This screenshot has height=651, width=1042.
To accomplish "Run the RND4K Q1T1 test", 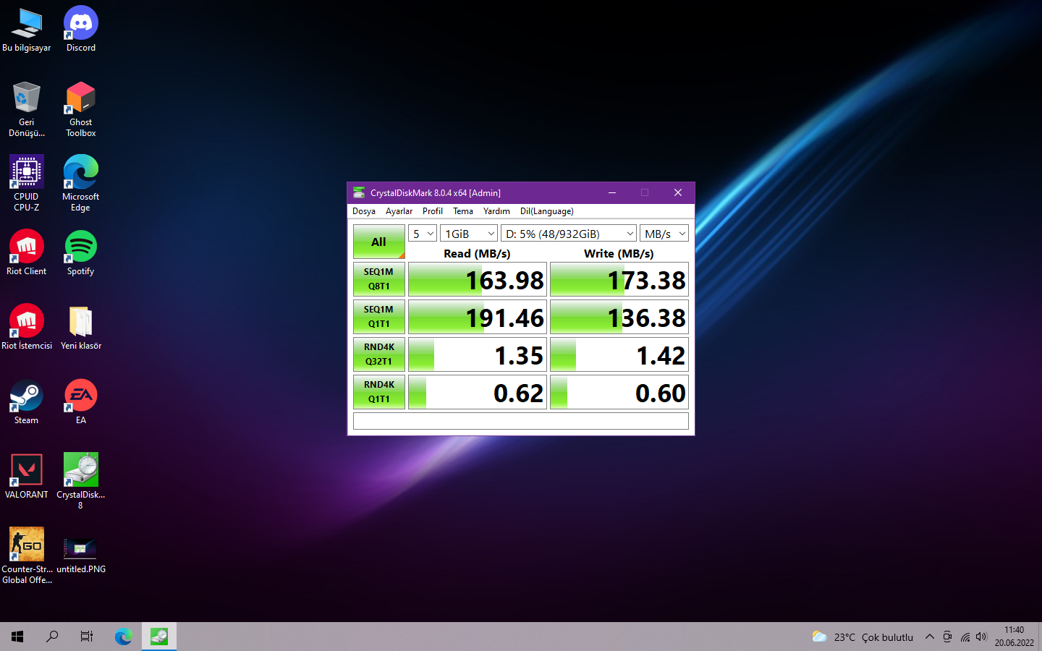I will pos(379,392).
